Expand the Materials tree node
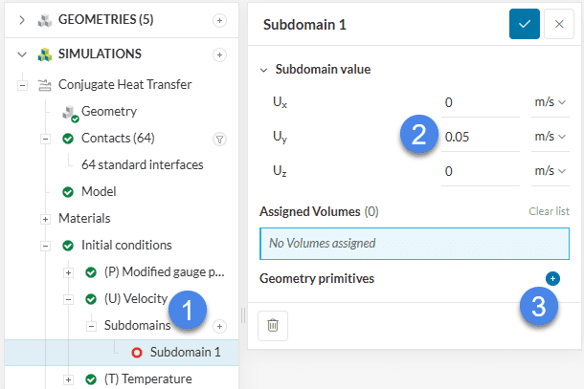584x389 pixels. pyautogui.click(x=45, y=219)
